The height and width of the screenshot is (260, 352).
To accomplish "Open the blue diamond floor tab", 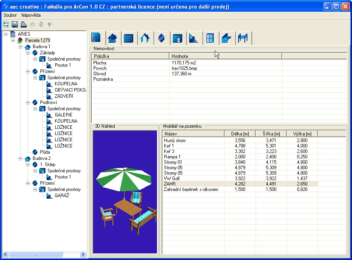I will pyautogui.click(x=161, y=38).
